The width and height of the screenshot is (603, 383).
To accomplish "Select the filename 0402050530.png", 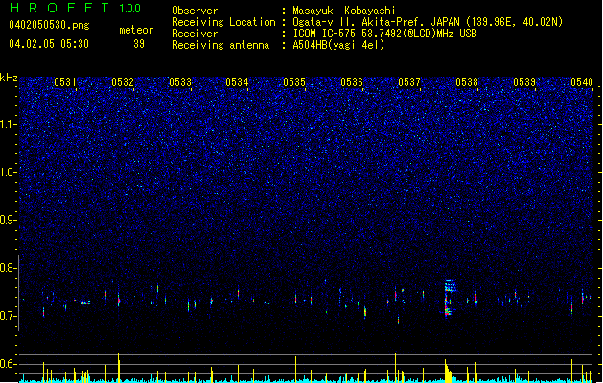I will click(x=49, y=26).
